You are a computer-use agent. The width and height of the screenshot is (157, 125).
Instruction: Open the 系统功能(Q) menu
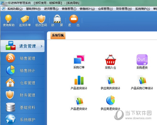coord(15,9)
